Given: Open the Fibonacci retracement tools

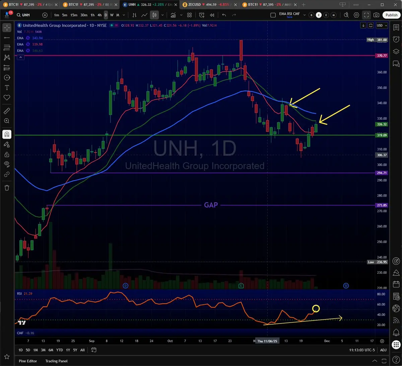Looking at the screenshot, I should pyautogui.click(x=7, y=48).
